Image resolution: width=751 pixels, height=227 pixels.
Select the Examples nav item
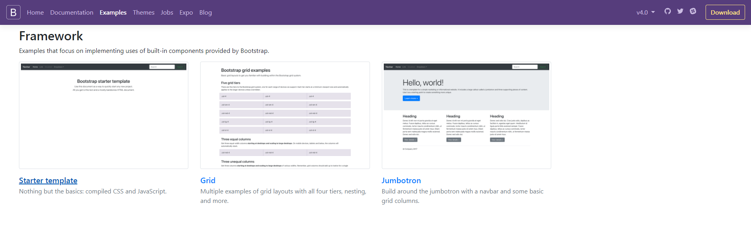[x=113, y=13]
